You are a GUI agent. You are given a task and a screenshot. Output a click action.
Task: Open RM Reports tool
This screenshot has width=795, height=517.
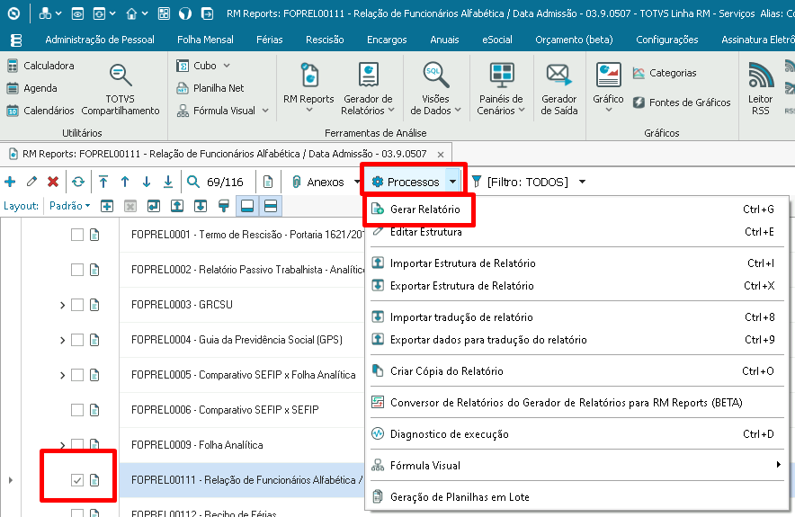click(308, 88)
